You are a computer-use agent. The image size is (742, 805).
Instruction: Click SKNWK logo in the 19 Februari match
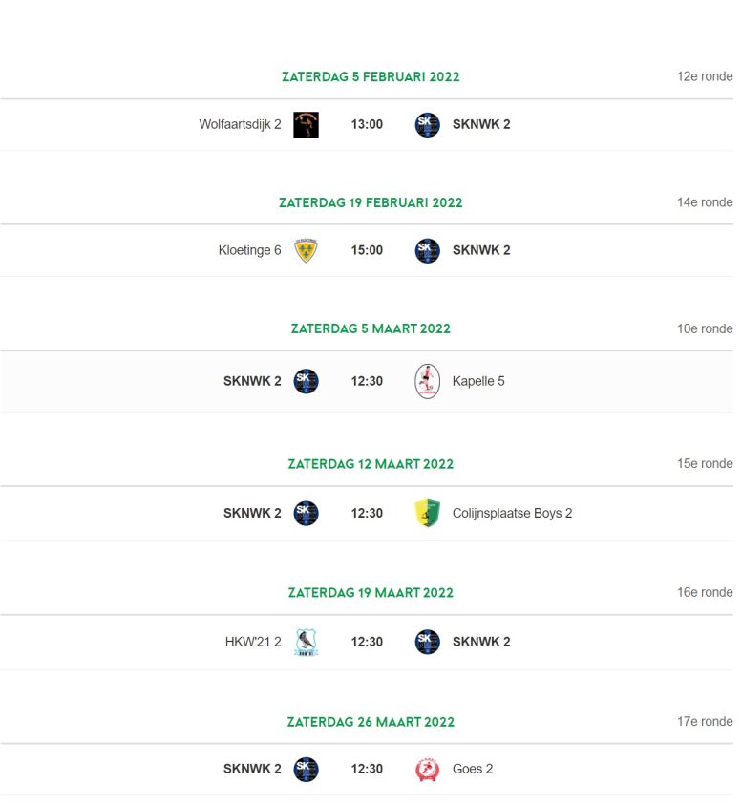pyautogui.click(x=427, y=250)
